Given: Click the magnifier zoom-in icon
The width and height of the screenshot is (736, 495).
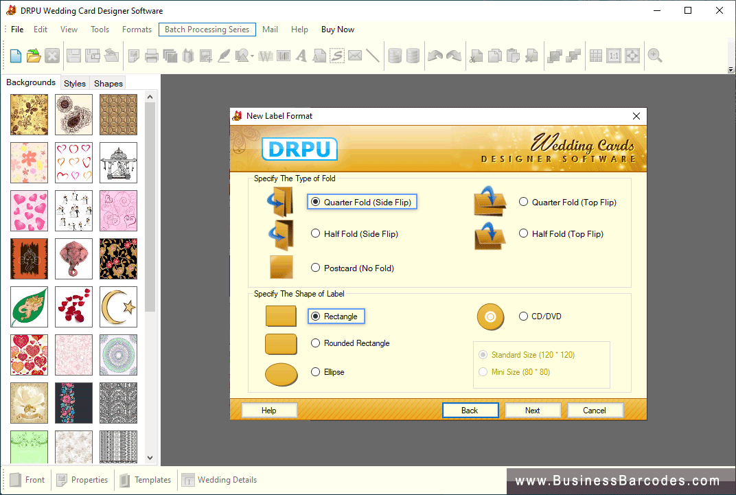Looking at the screenshot, I should [655, 56].
